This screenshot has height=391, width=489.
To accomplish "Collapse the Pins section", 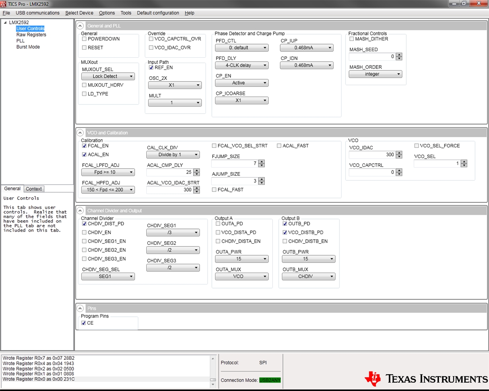I will tap(80, 308).
